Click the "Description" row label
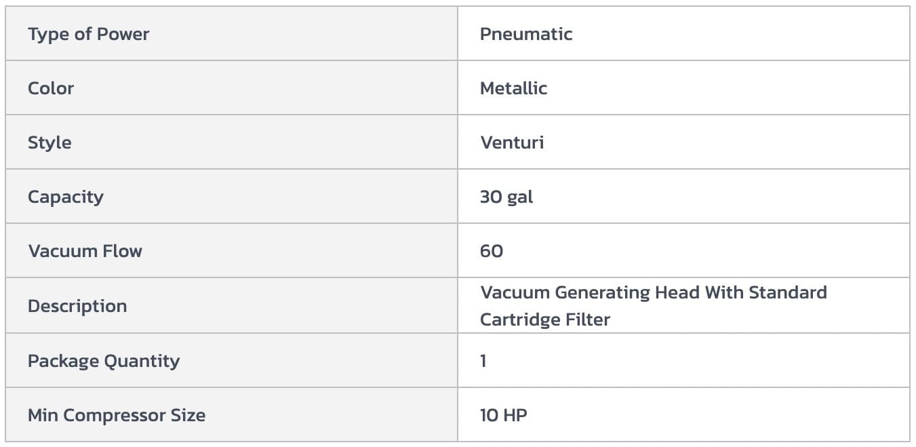The image size is (916, 447). (77, 306)
